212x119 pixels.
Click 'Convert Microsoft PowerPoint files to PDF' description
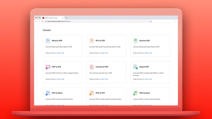[105, 47]
